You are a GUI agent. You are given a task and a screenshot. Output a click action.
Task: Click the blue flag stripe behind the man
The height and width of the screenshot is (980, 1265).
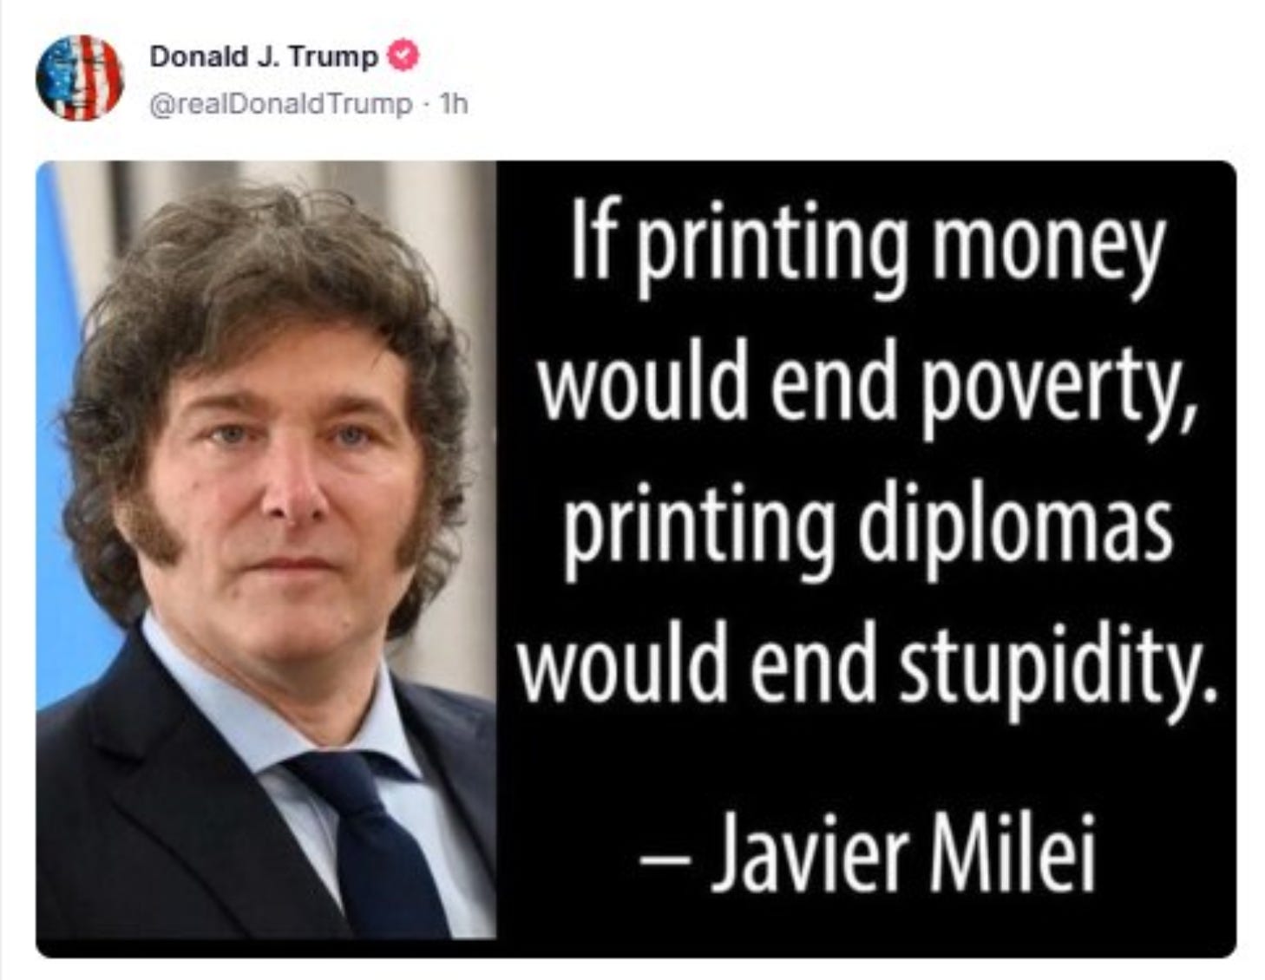point(65,434)
